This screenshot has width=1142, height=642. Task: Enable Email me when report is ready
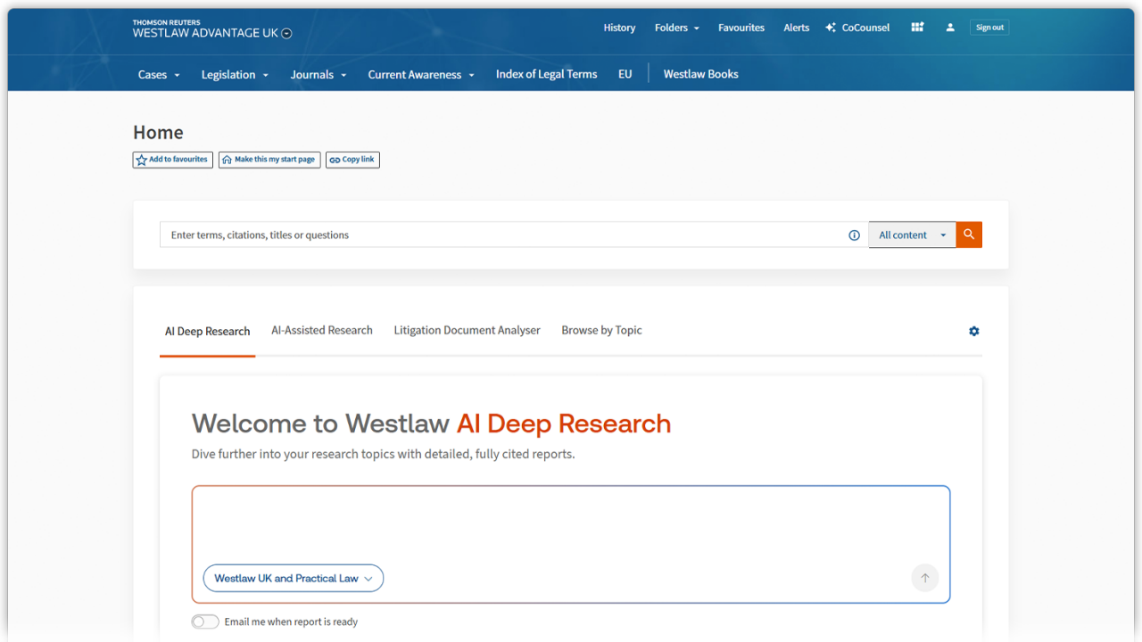point(204,621)
